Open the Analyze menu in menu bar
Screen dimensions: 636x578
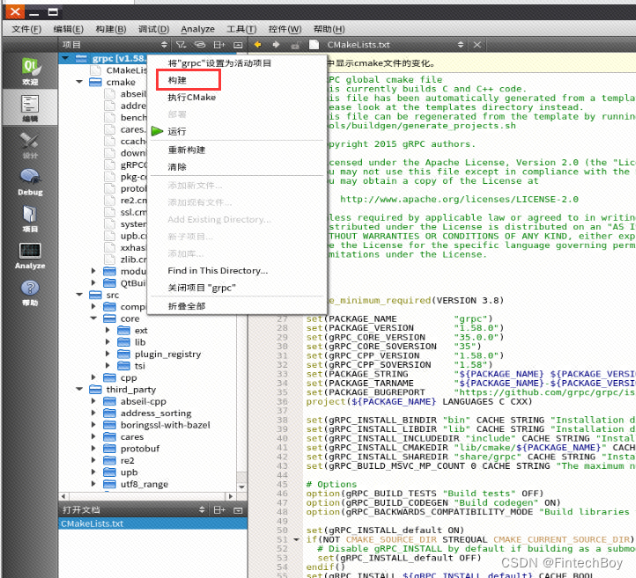pyautogui.click(x=197, y=29)
